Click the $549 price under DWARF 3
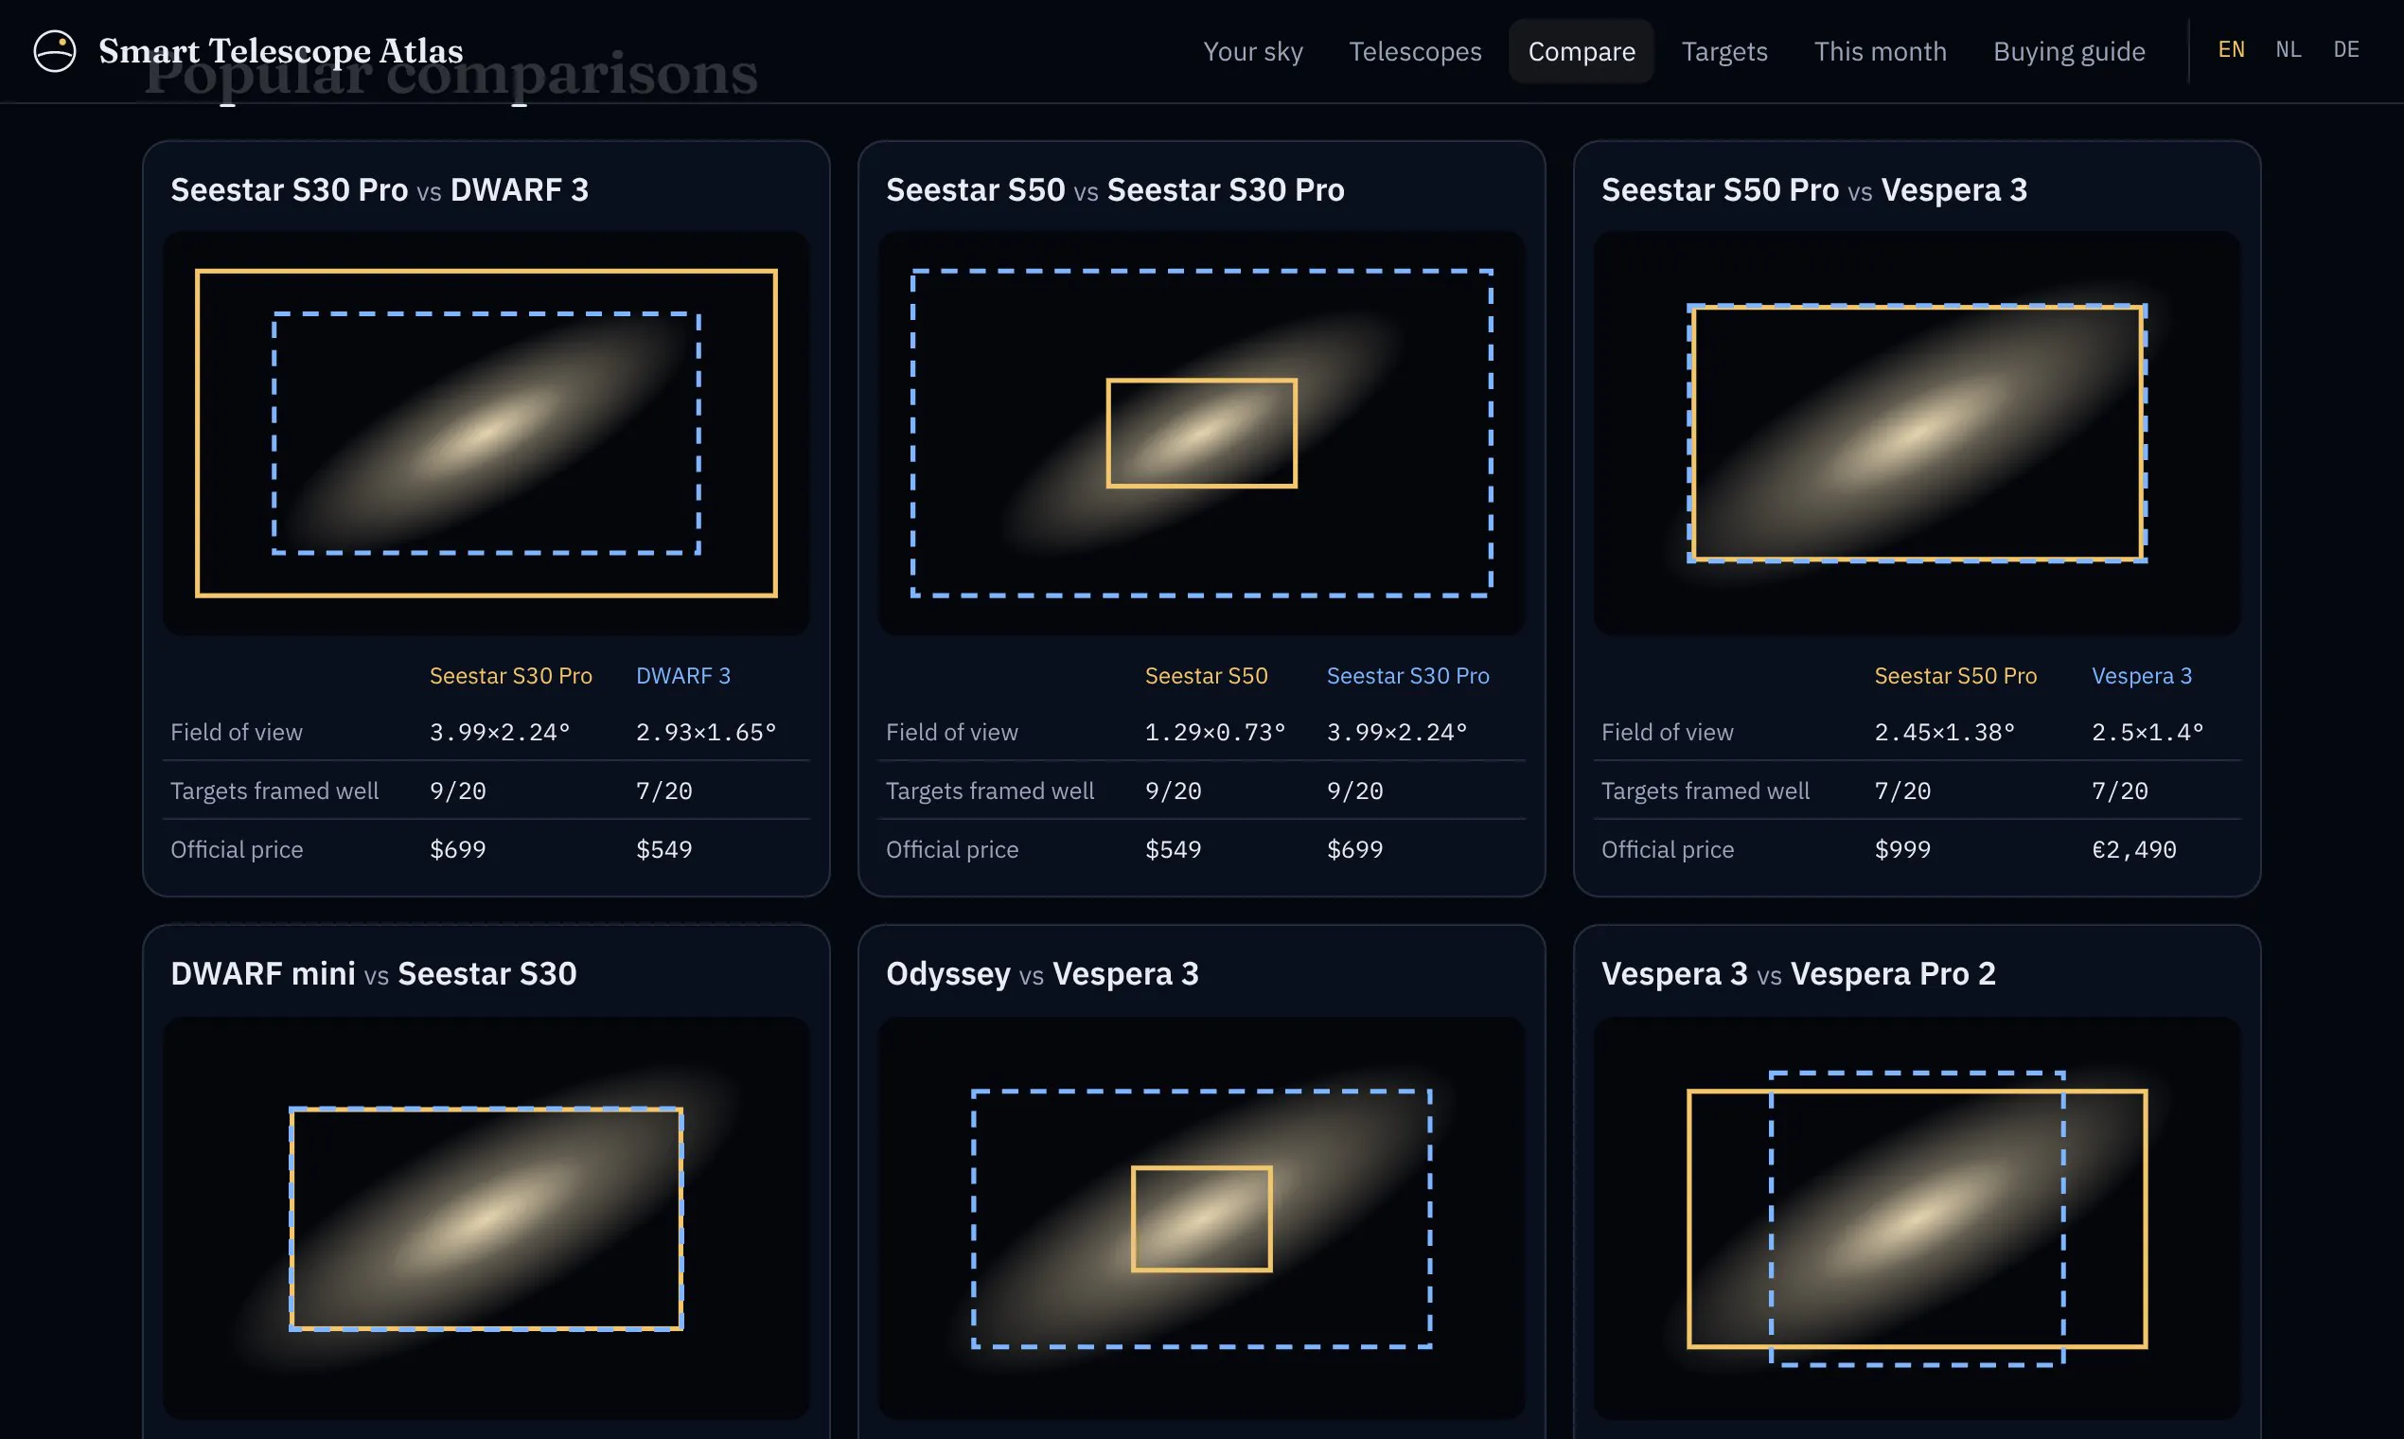The image size is (2404, 1439). point(664,849)
